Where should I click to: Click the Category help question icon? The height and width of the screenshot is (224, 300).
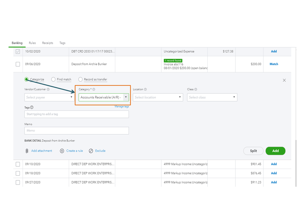point(94,89)
